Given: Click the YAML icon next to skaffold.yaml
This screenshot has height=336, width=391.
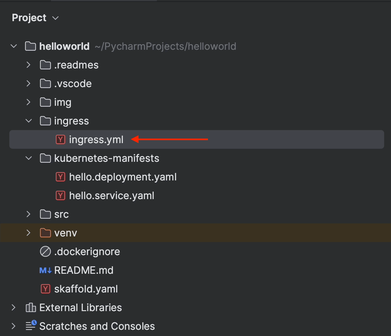Looking at the screenshot, I should point(45,289).
